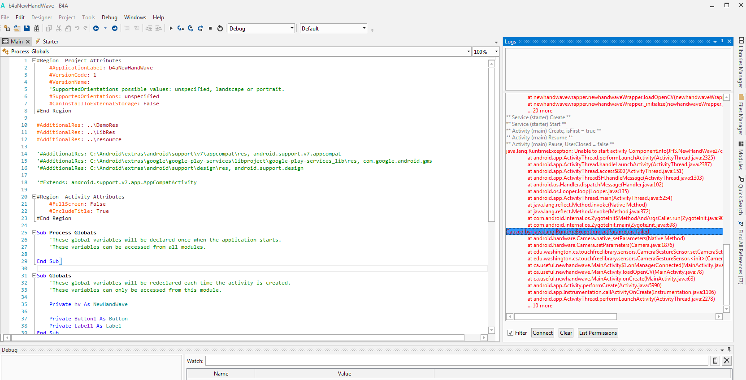Click the List Permissions button
This screenshot has width=746, height=380.
pyautogui.click(x=598, y=333)
